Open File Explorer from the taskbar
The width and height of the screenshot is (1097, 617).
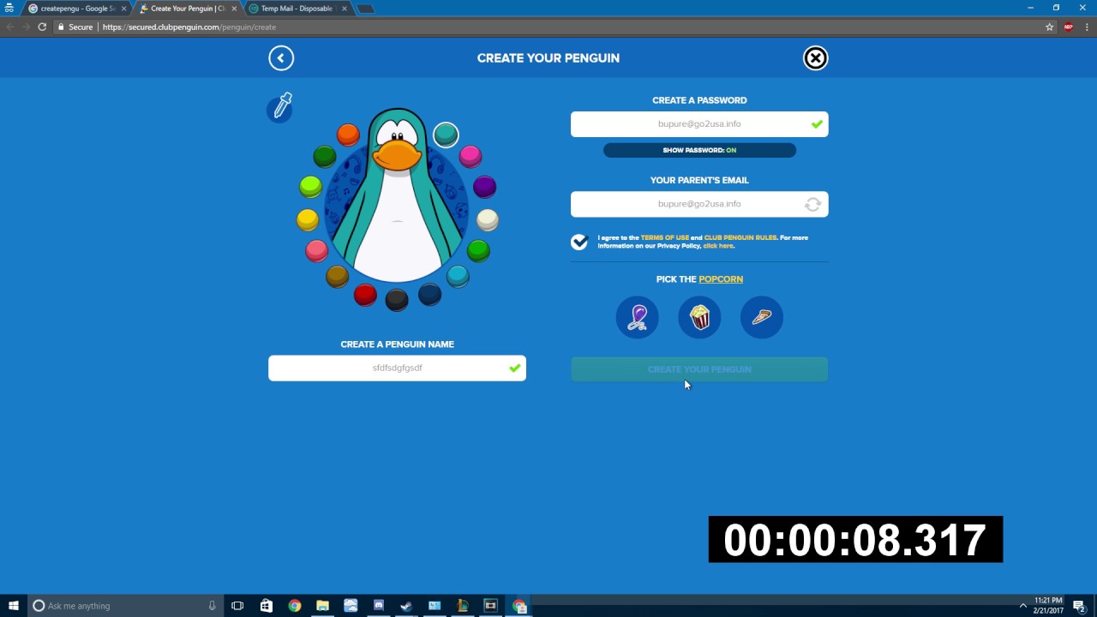pyautogui.click(x=322, y=606)
